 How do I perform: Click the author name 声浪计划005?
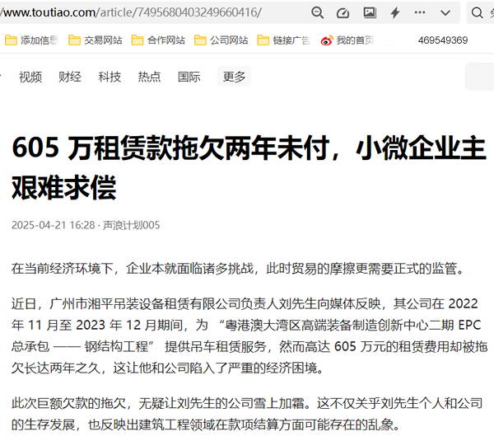point(132,225)
